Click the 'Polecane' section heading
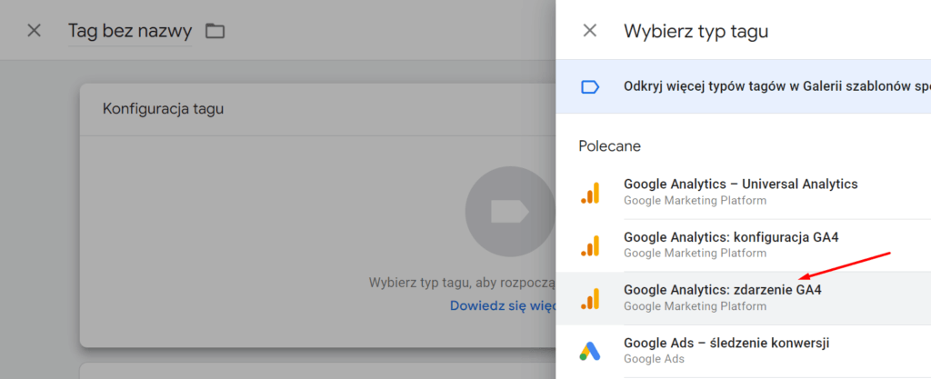 click(x=610, y=146)
